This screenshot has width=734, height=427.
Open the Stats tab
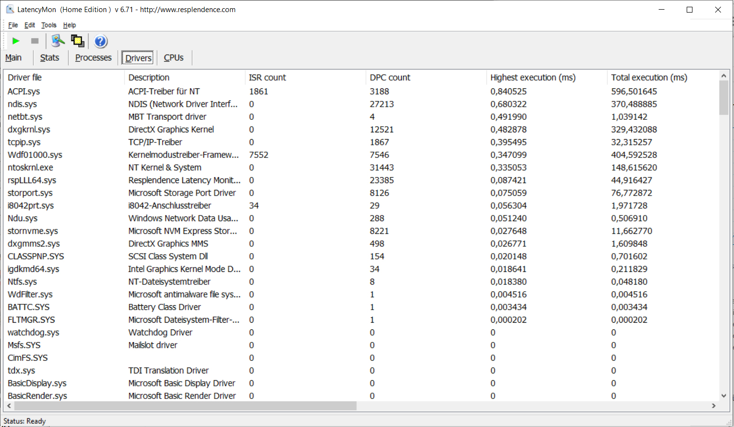point(50,58)
